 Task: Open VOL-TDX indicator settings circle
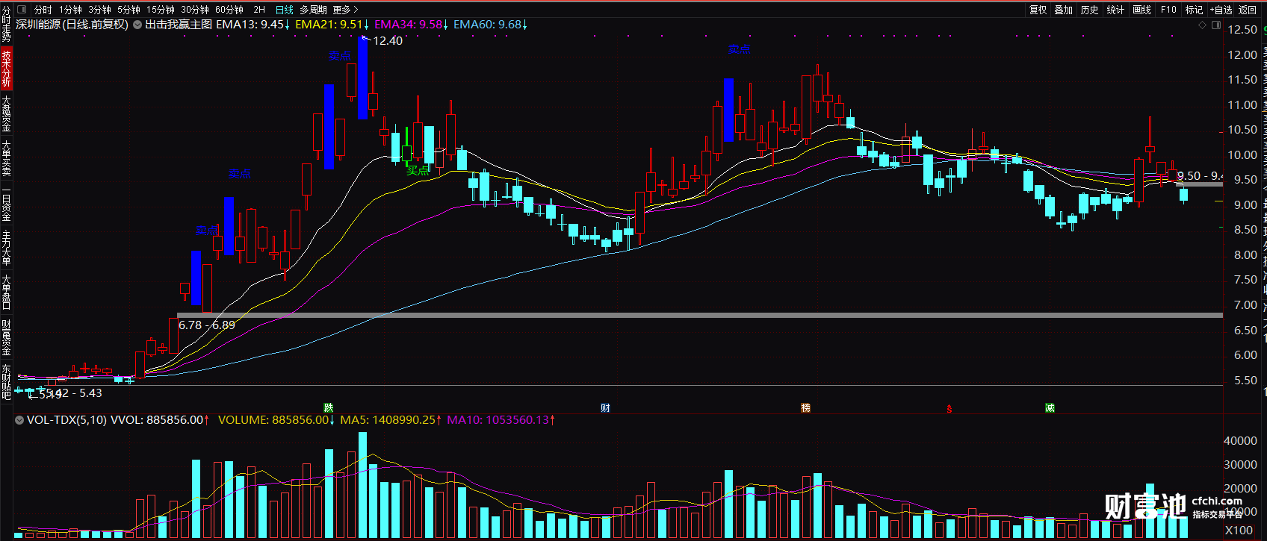click(x=19, y=420)
